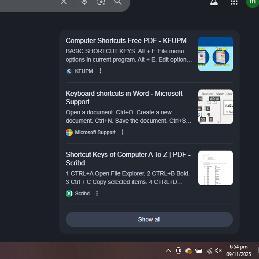
Task: Open more options for Scribd result
Action: tap(97, 193)
